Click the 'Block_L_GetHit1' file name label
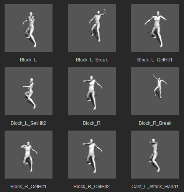The image size is (184, 192). point(155,60)
